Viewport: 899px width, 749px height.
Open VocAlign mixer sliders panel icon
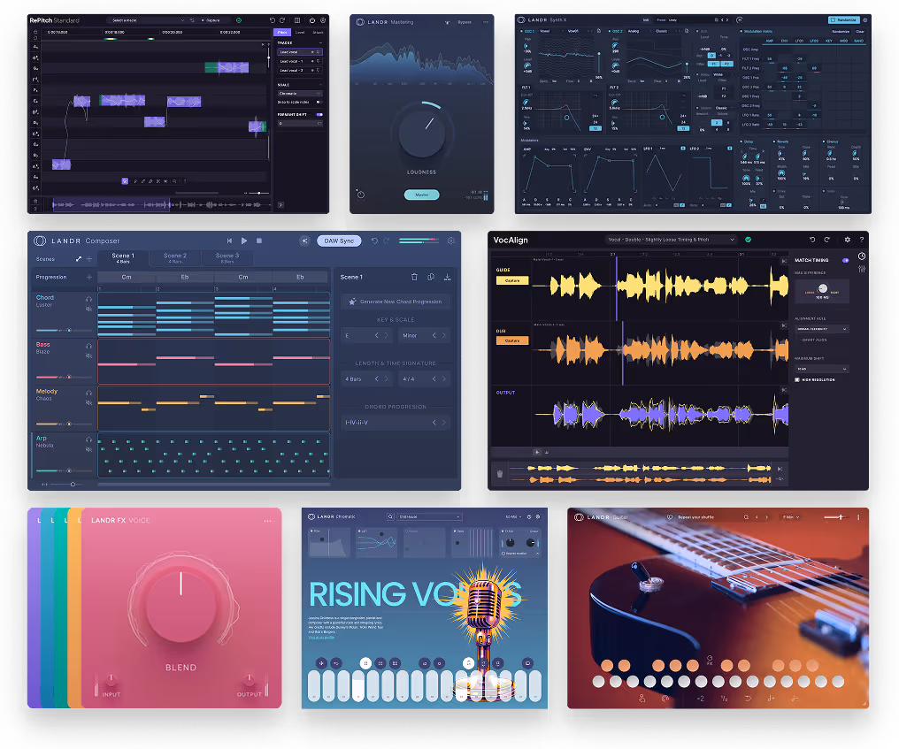[x=862, y=269]
